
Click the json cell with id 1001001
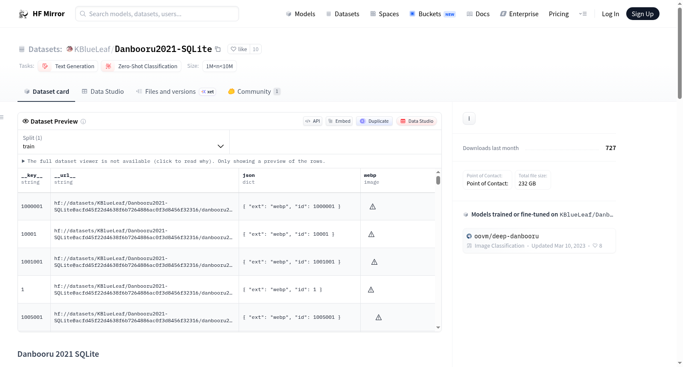click(x=300, y=262)
